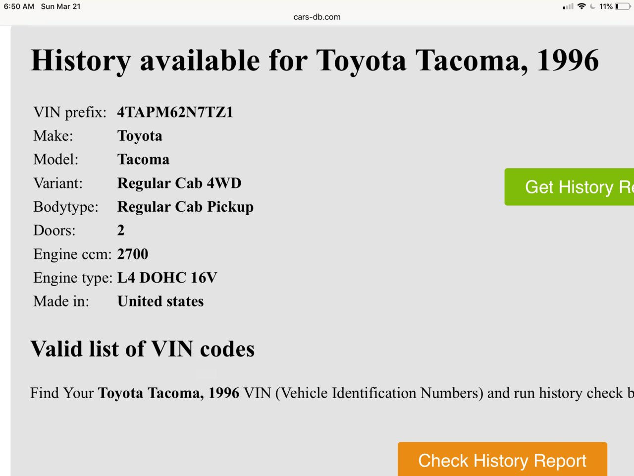Click the orange Check History Report button
Viewport: 634px width, 476px height.
point(502,459)
